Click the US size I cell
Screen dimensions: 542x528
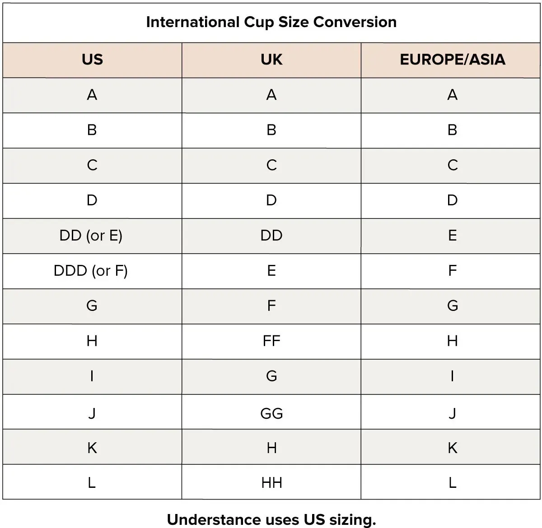click(x=92, y=376)
